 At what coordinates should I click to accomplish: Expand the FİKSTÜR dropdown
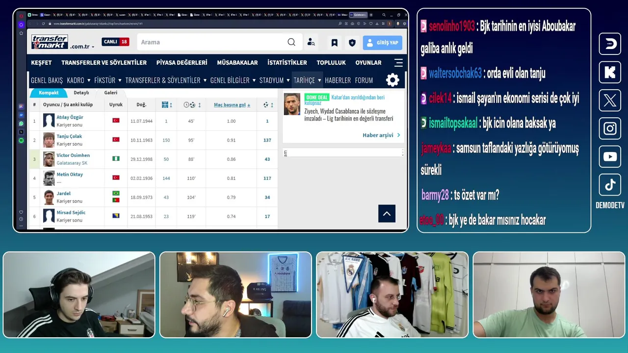pos(107,80)
